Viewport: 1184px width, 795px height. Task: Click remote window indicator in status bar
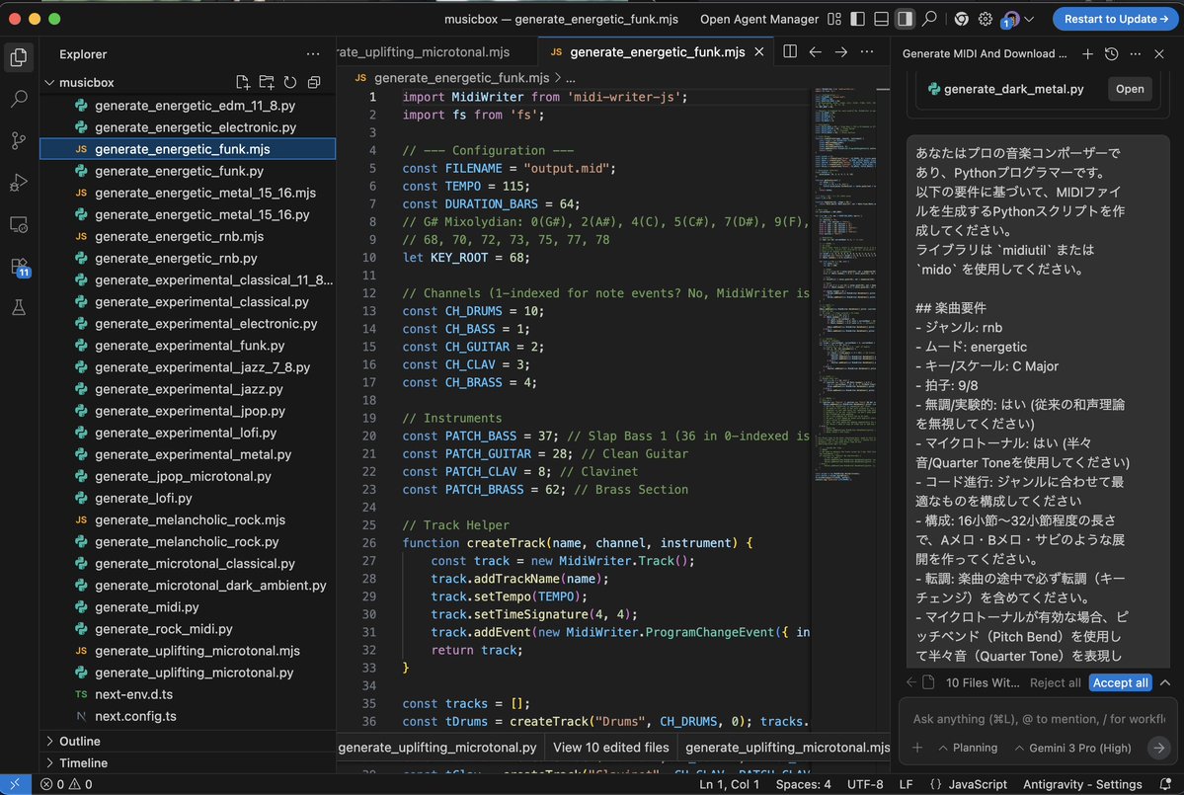click(x=15, y=784)
